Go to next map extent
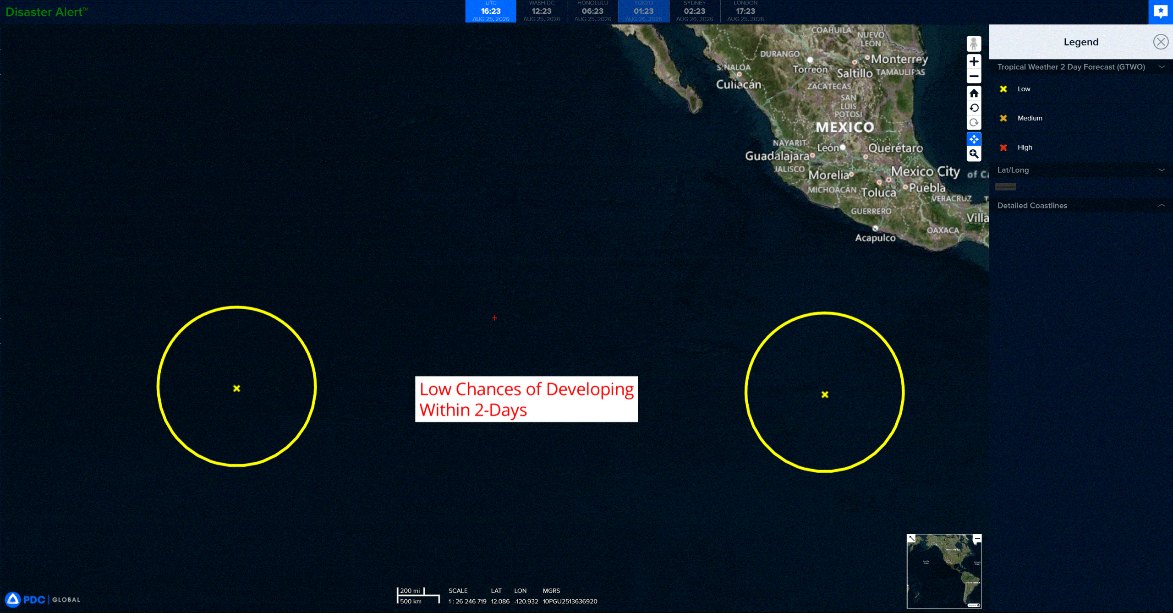 click(974, 122)
